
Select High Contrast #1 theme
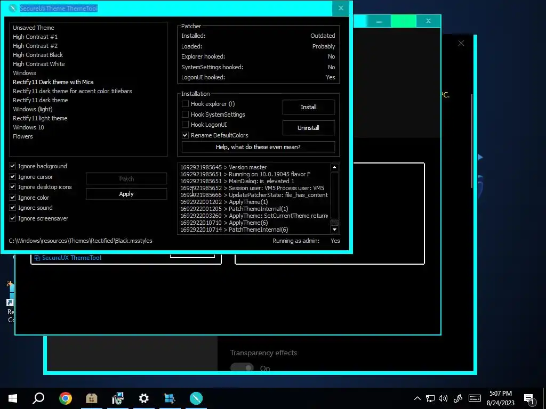tap(35, 37)
